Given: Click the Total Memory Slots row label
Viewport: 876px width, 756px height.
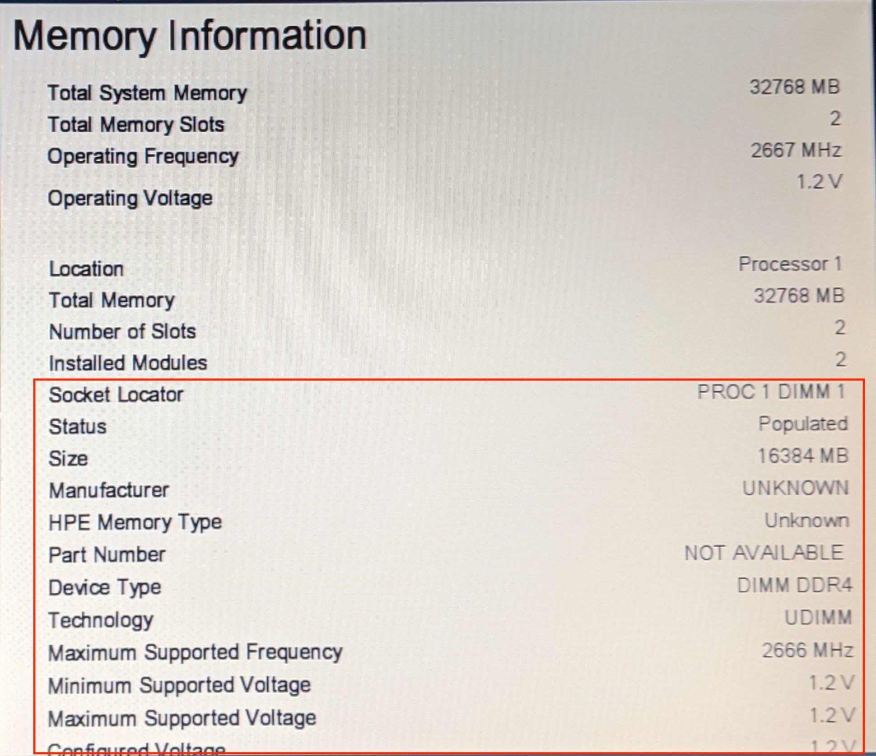Looking at the screenshot, I should click(x=136, y=125).
